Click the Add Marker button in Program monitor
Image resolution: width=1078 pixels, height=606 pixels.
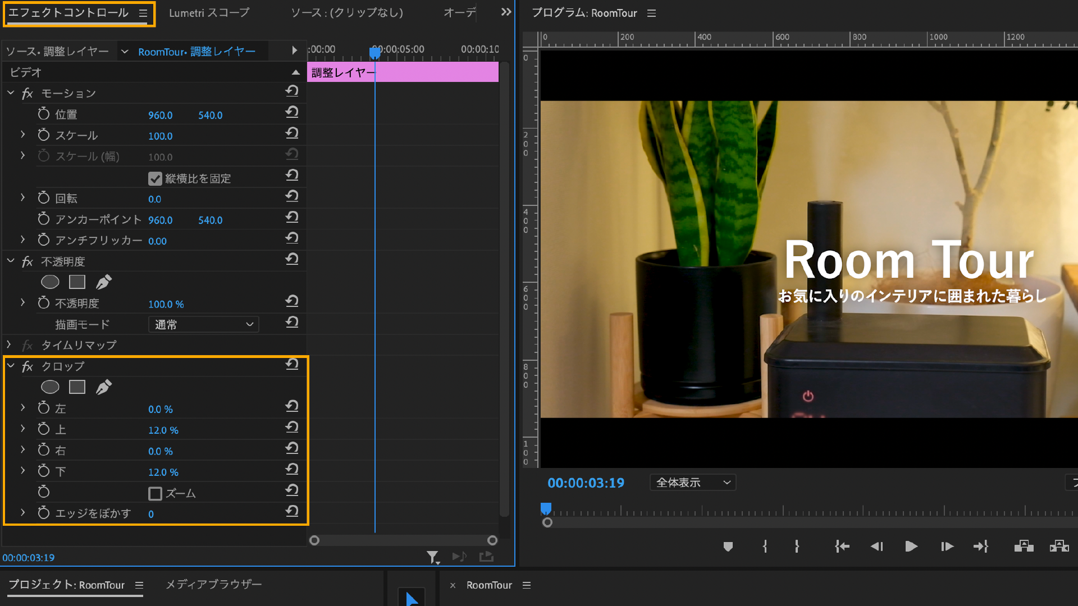coord(728,547)
